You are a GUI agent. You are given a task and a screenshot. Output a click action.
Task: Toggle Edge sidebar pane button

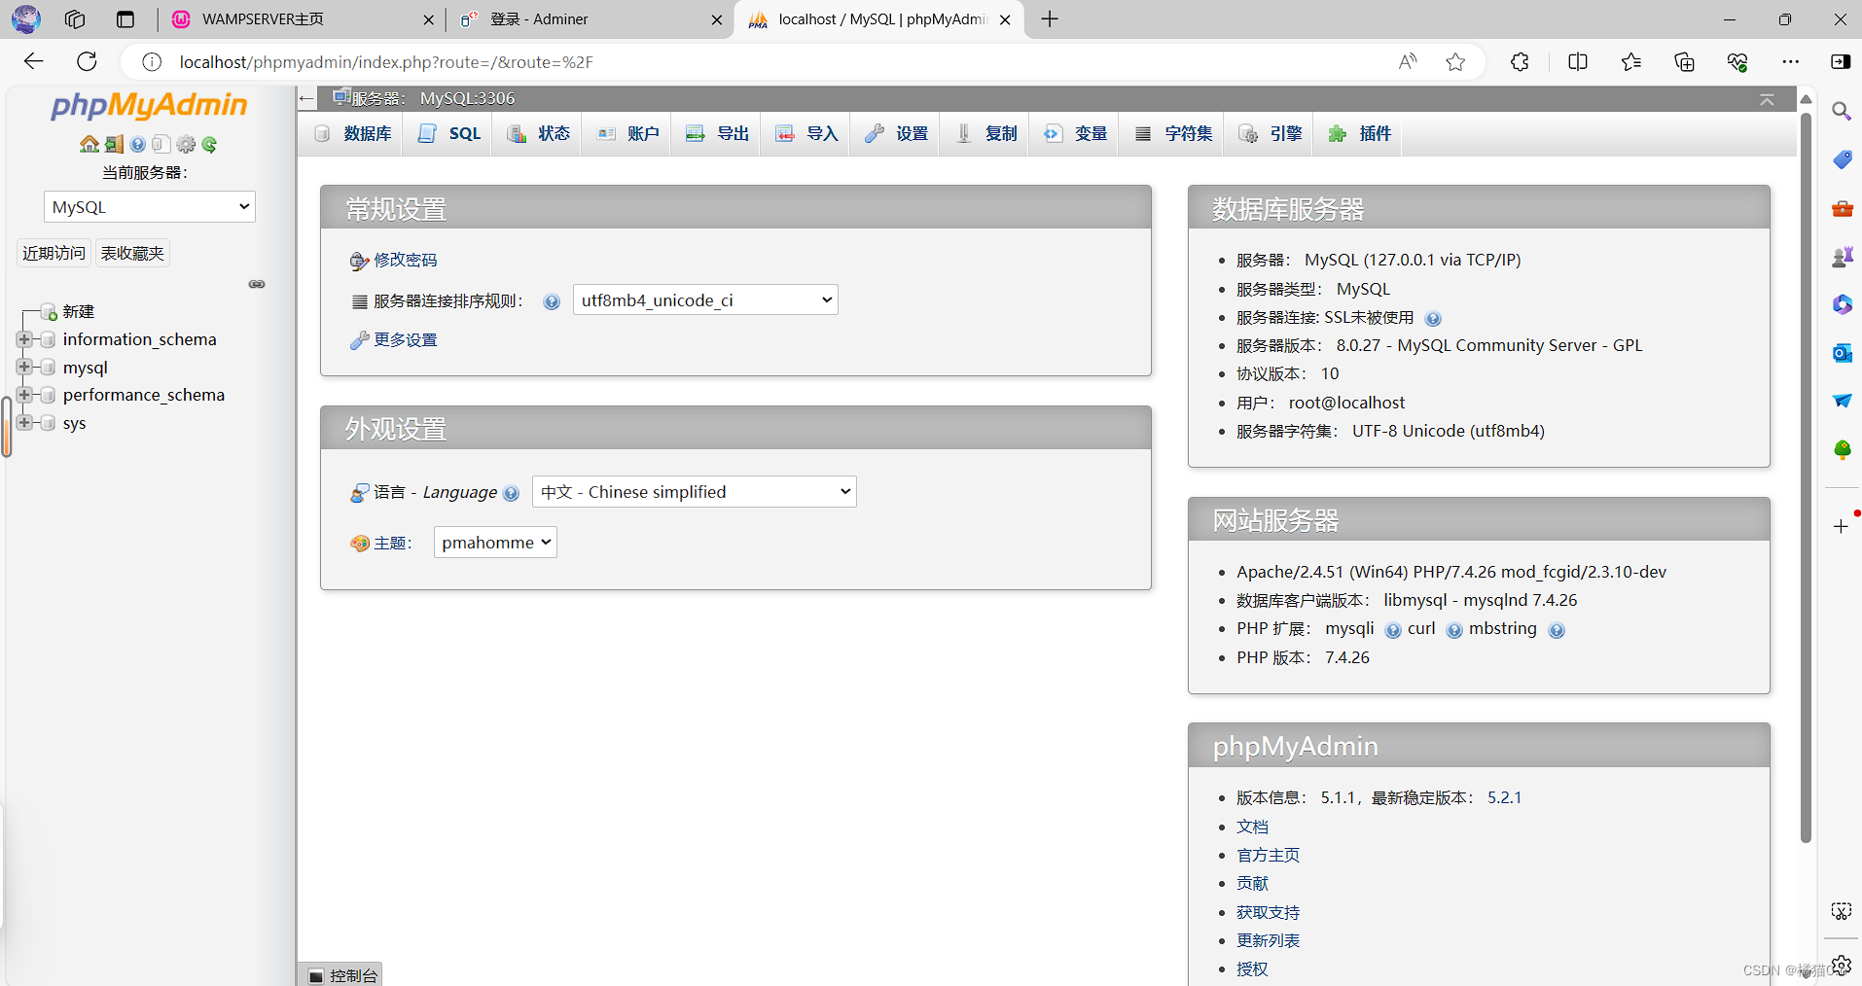pyautogui.click(x=1840, y=61)
